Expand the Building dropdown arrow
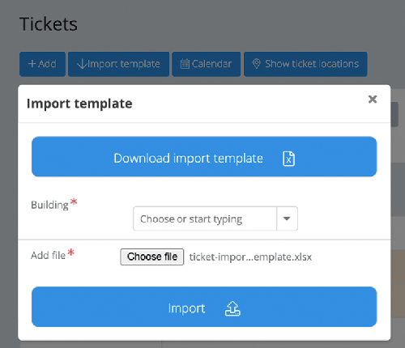 point(287,219)
